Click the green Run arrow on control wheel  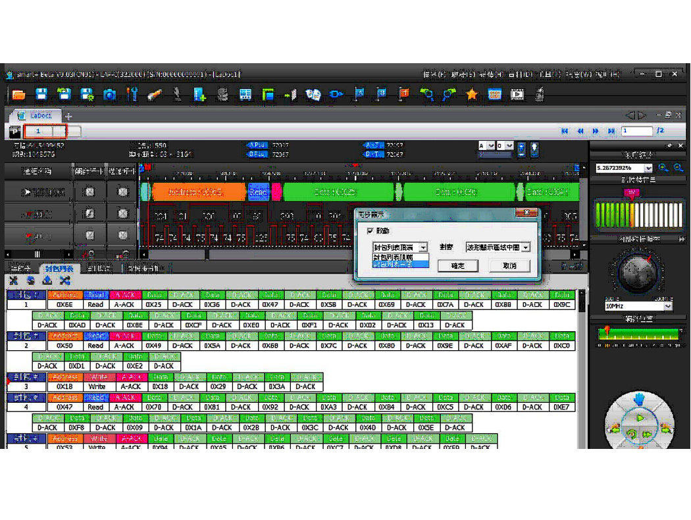point(640,417)
